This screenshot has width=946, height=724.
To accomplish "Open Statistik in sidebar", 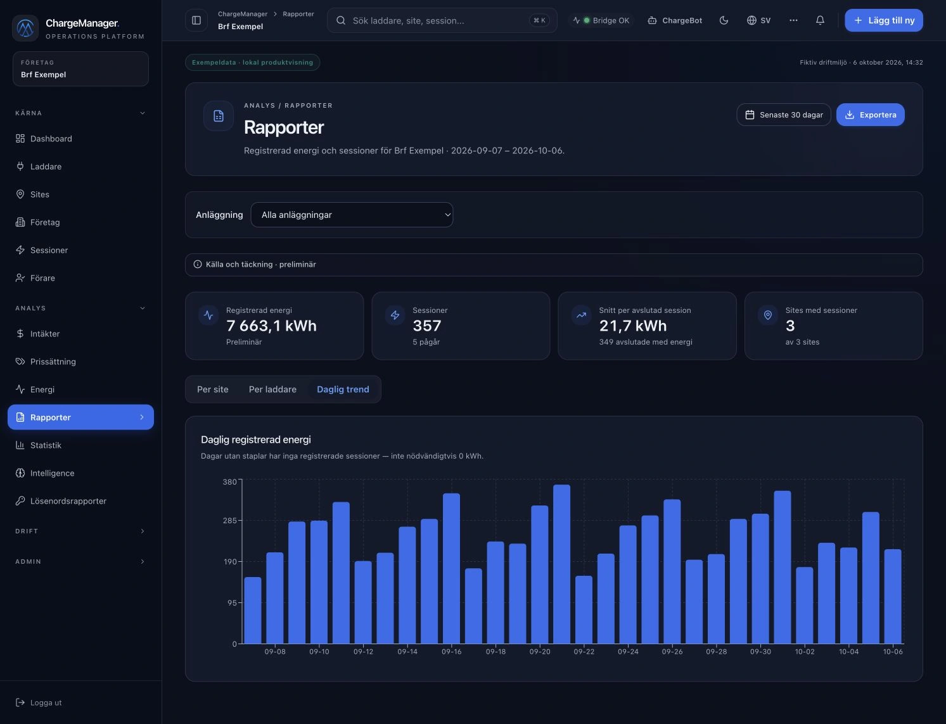I will [80, 445].
